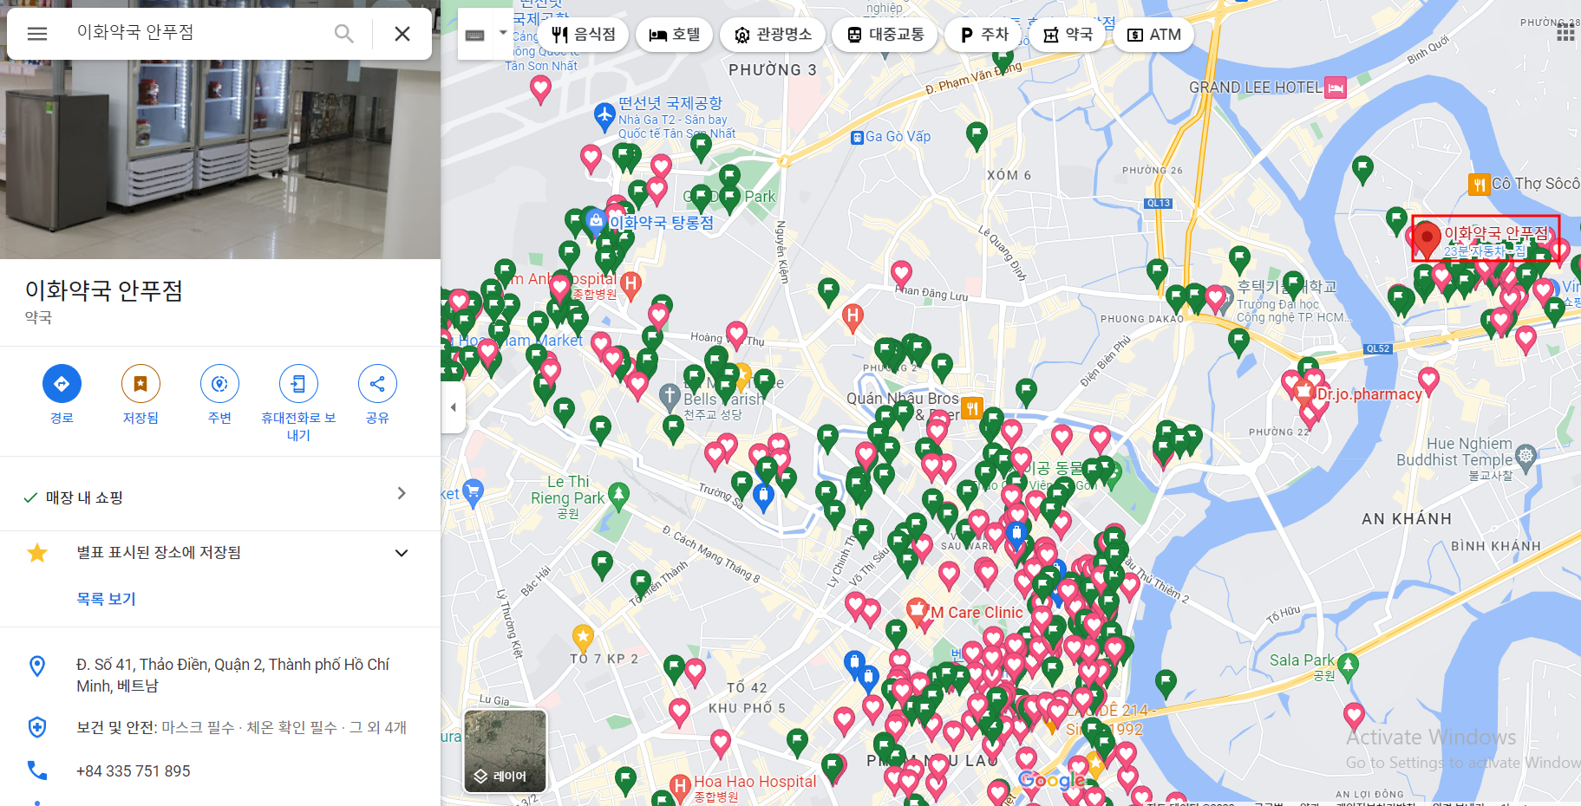Screen dimensions: 1581x806
Task: Open the Google apps grid icon
Action: 1565,33
